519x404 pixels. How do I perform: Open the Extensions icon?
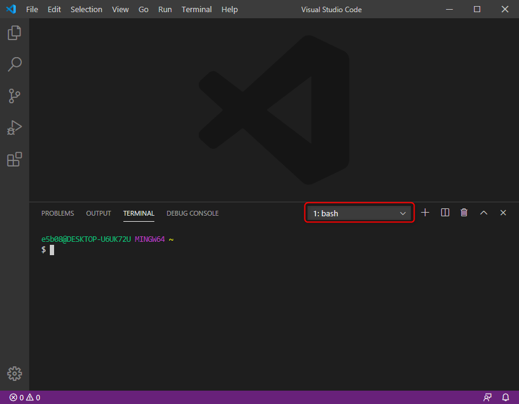(x=14, y=159)
